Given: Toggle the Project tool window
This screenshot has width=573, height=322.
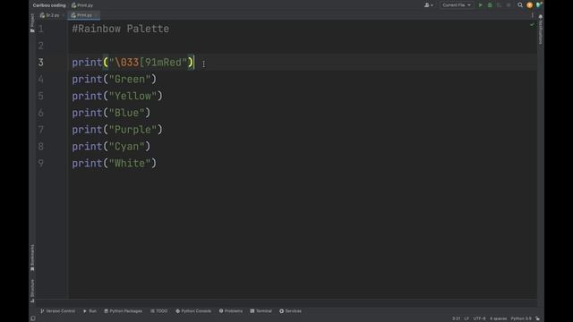Looking at the screenshot, I should pyautogui.click(x=32, y=22).
